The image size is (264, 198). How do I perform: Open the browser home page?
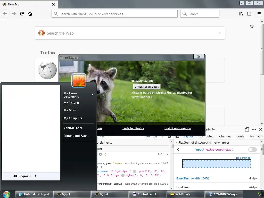click(x=30, y=14)
